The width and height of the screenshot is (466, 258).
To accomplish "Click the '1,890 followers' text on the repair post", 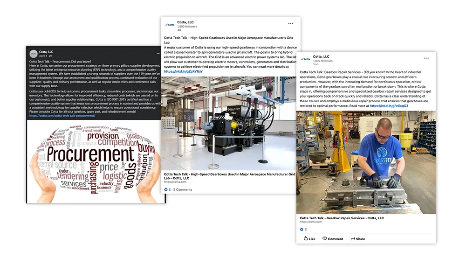I will (323, 61).
